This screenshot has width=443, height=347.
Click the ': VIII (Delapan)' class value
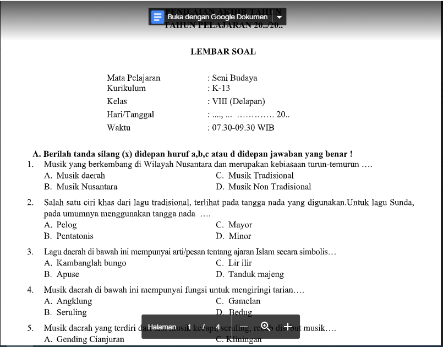point(236,101)
